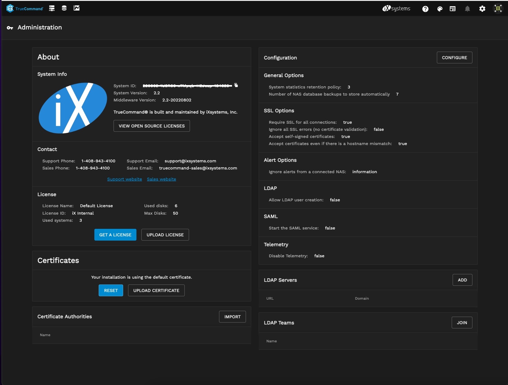
Task: Click the Configure button
Action: [x=454, y=58]
